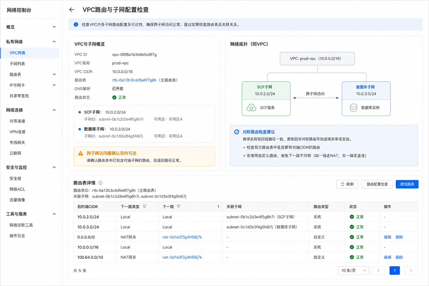Viewport: 429px width, 286px height.
Task: Select VPC列表 in the sidebar
Action: [30, 53]
